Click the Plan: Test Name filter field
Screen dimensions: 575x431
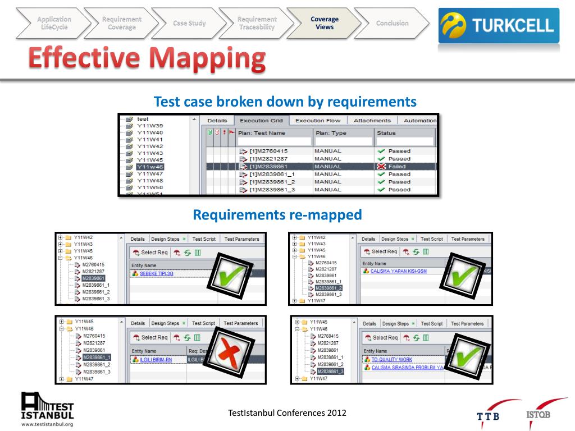274,141
